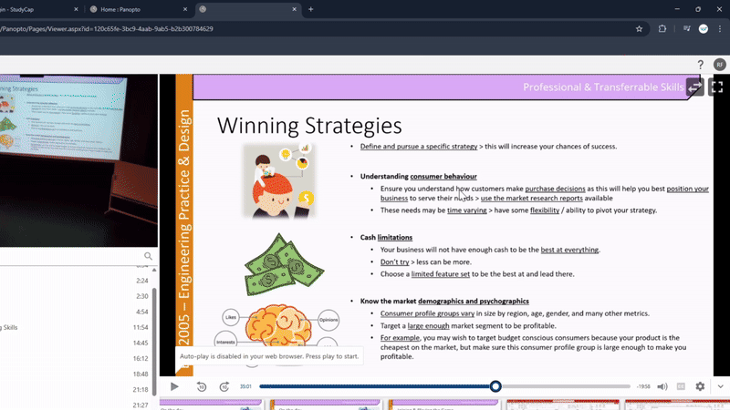Close the StudyCap tab
Image resolution: width=730 pixels, height=410 pixels.
(76, 9)
